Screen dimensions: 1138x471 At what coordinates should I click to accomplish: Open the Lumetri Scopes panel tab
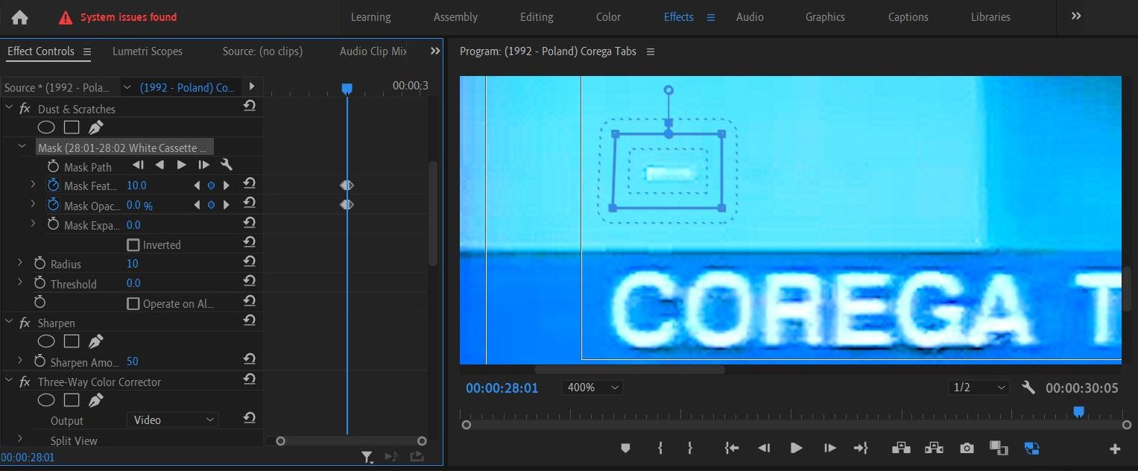148,51
